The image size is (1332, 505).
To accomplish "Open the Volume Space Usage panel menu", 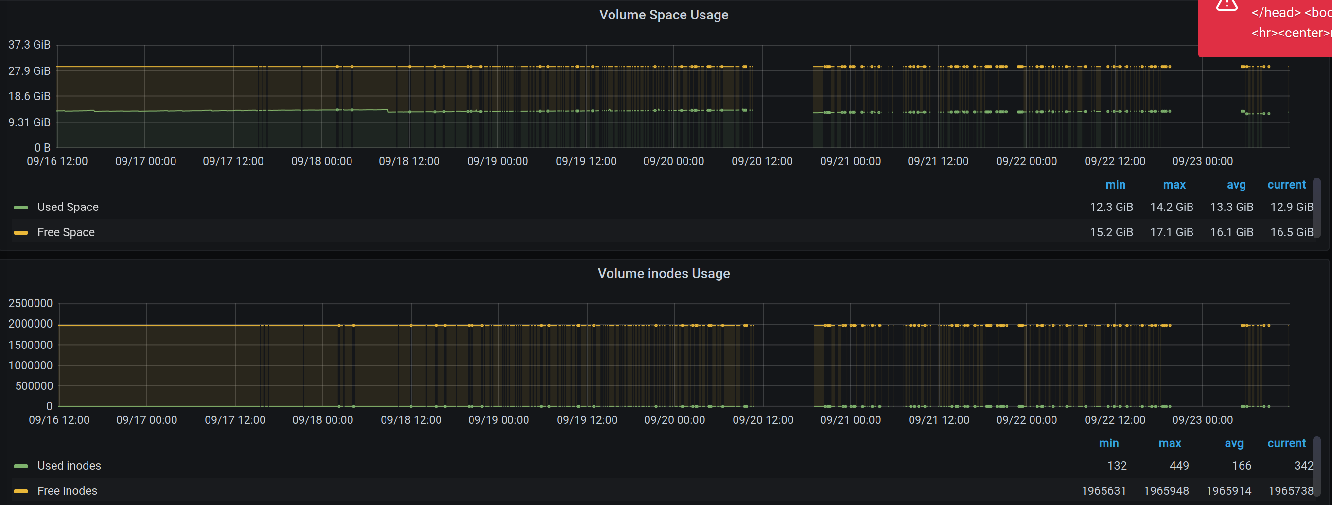I will (664, 15).
